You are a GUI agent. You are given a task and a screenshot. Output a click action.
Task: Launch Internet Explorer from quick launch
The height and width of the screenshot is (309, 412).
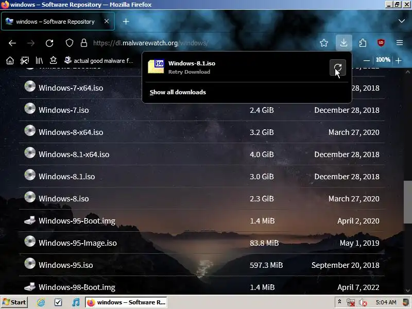click(x=41, y=302)
